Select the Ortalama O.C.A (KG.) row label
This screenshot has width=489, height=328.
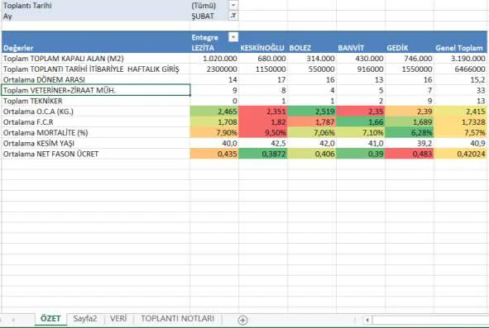[x=96, y=112]
